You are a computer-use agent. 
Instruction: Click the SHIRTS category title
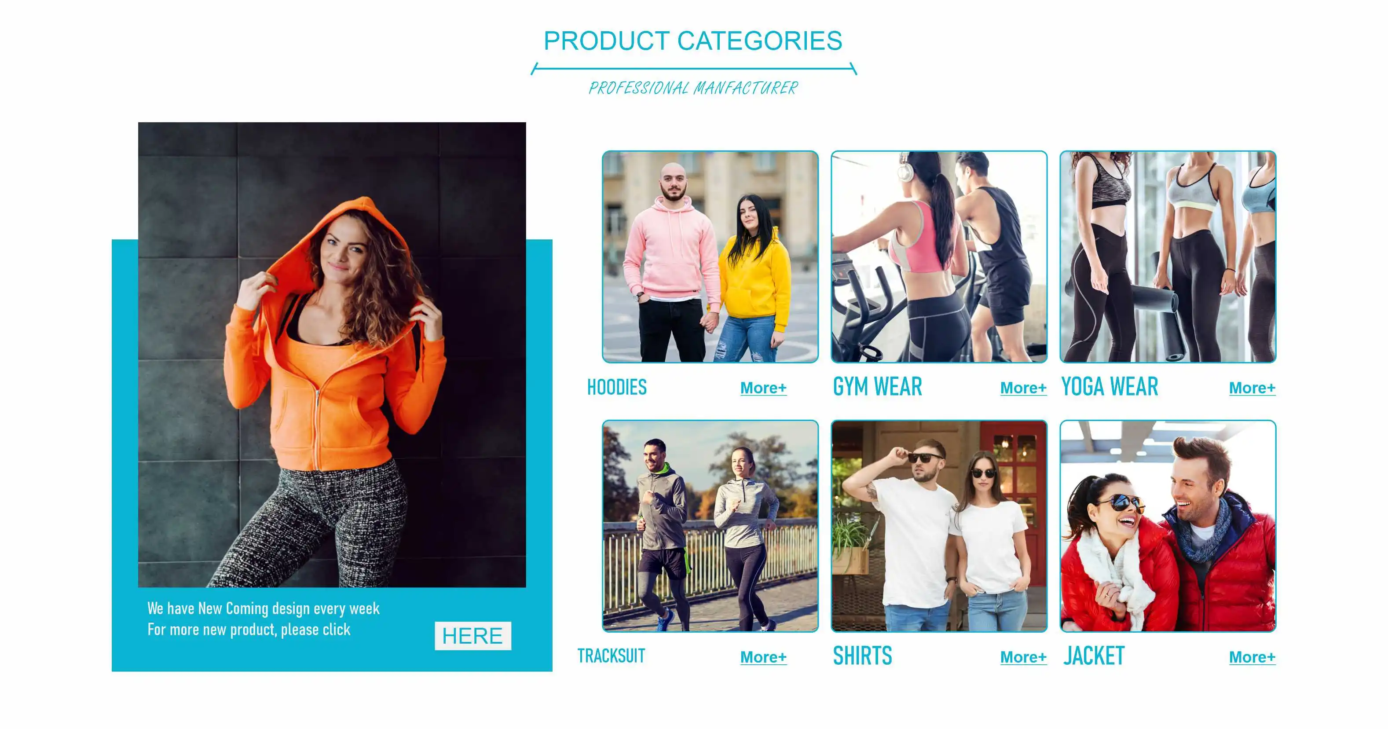[863, 656]
